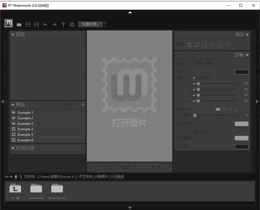Open help with the question mark icon
Viewport: 260px width, 210px height.
tap(63, 25)
